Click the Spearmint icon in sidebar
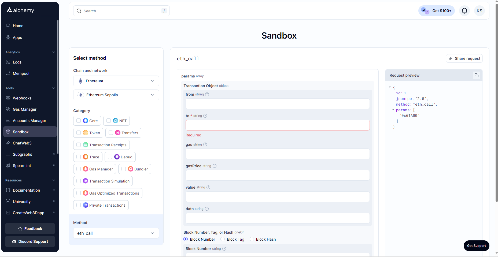 (x=8, y=166)
